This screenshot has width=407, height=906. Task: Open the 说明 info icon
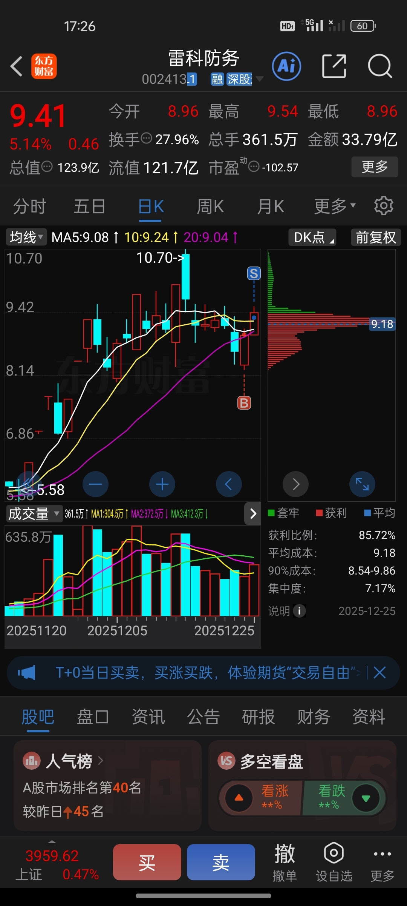(300, 611)
